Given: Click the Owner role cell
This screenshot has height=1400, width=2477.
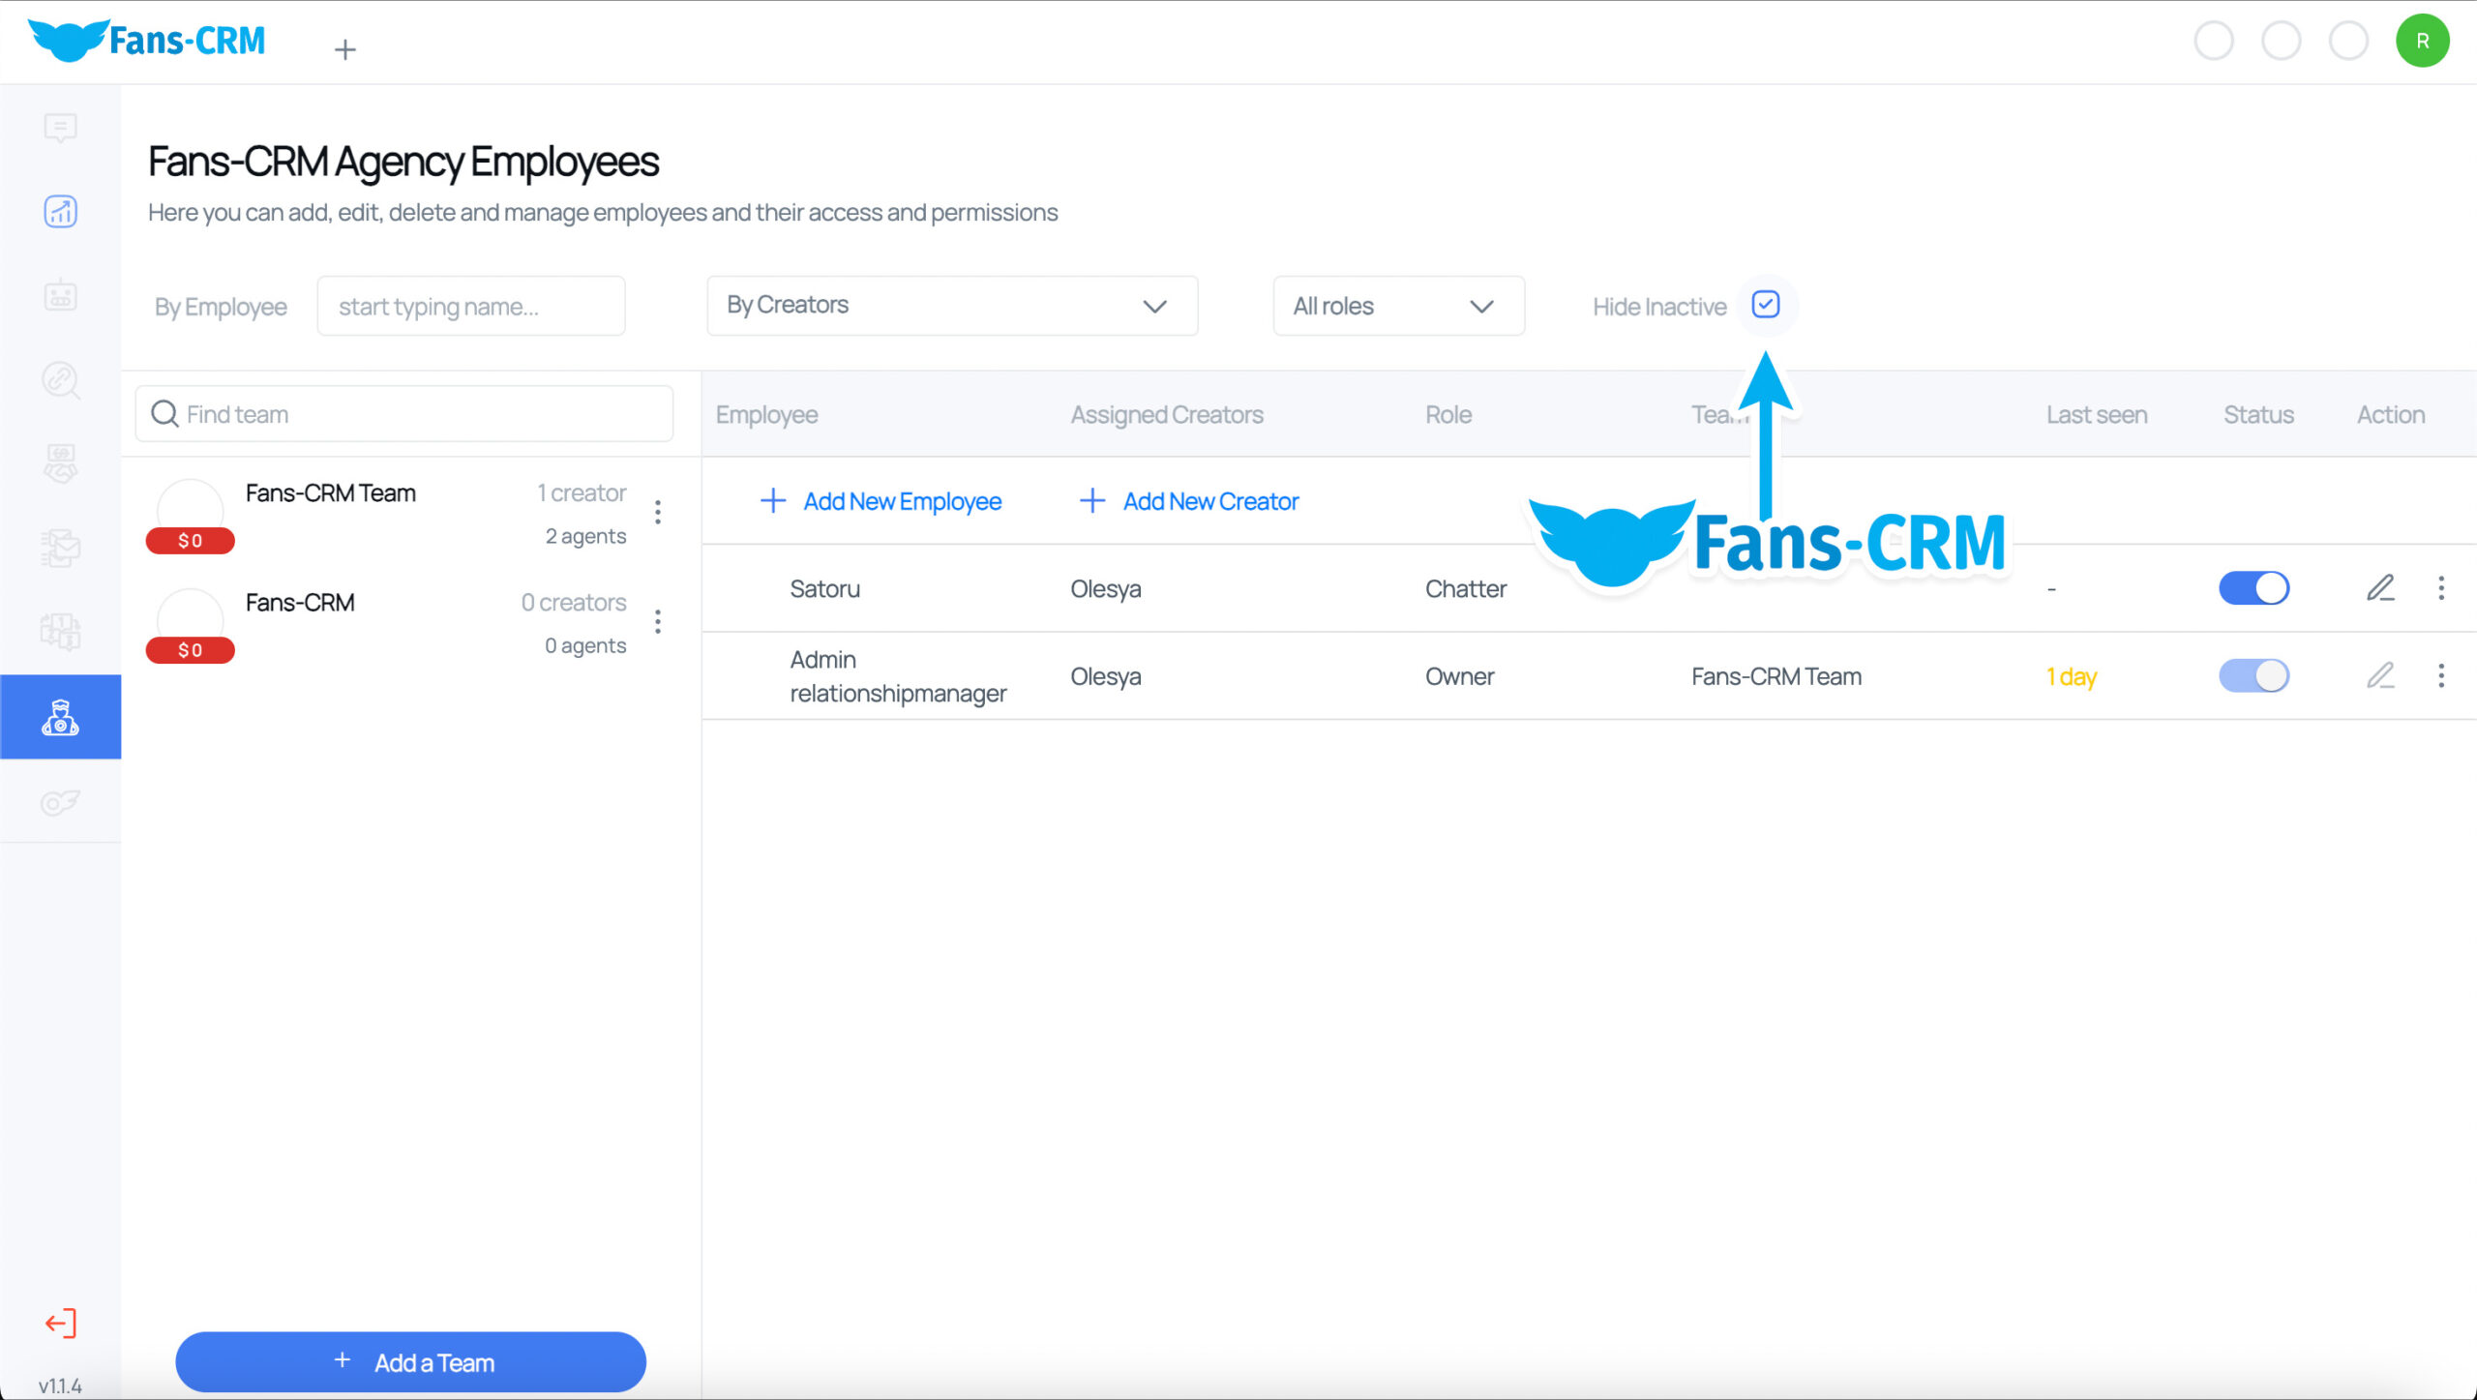Looking at the screenshot, I should (1459, 675).
